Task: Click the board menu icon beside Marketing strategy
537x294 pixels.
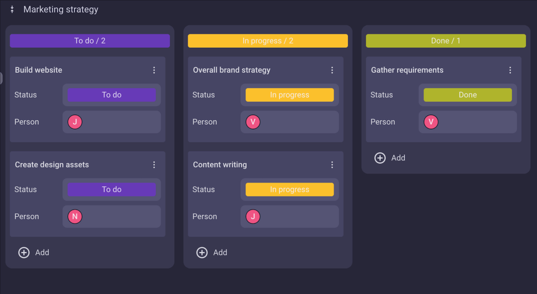Action: pyautogui.click(x=12, y=9)
